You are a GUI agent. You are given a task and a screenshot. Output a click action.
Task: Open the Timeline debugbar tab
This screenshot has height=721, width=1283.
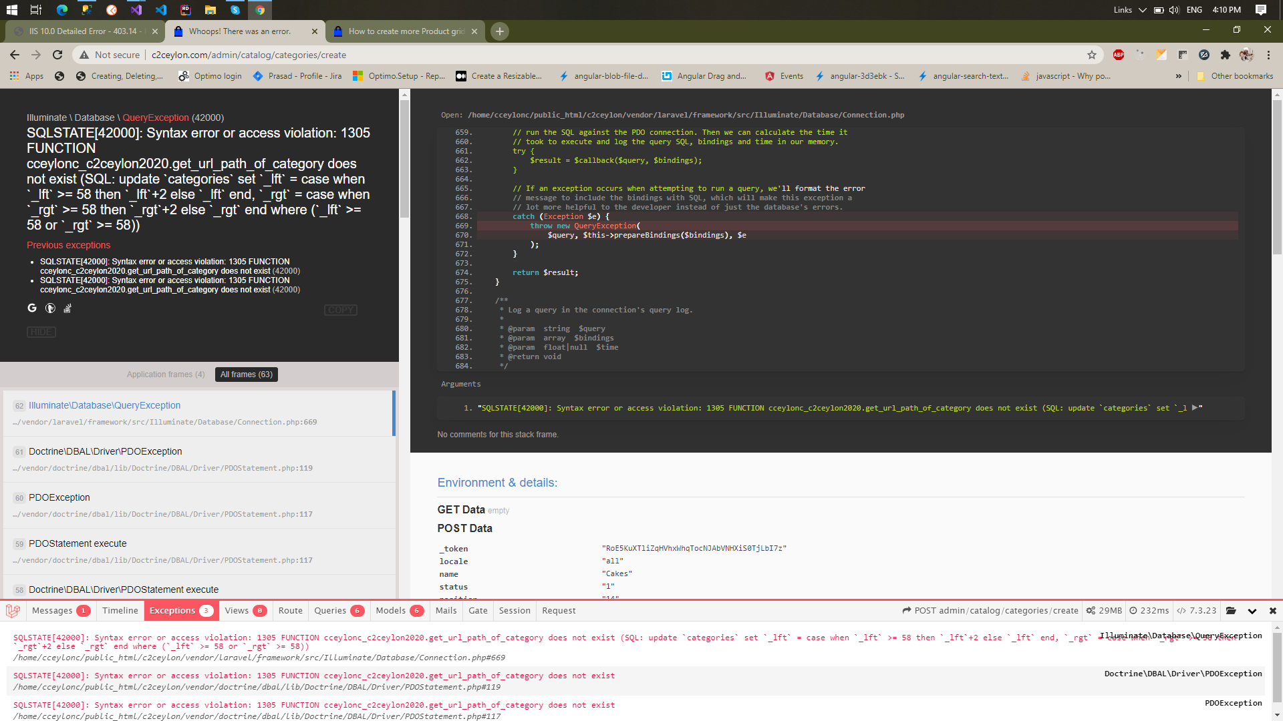[x=120, y=611]
